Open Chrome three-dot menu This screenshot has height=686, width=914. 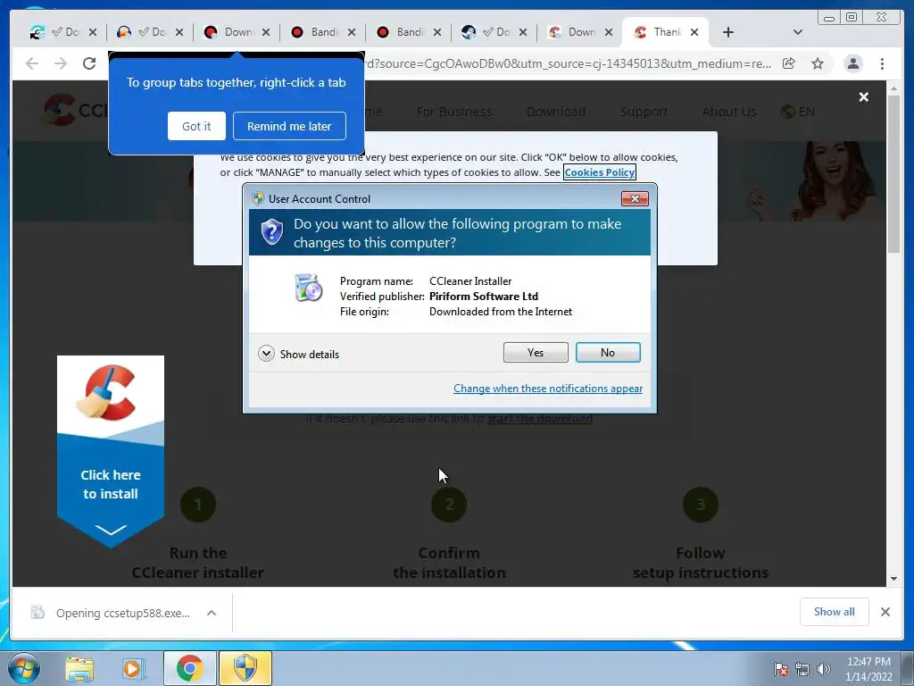click(x=882, y=63)
